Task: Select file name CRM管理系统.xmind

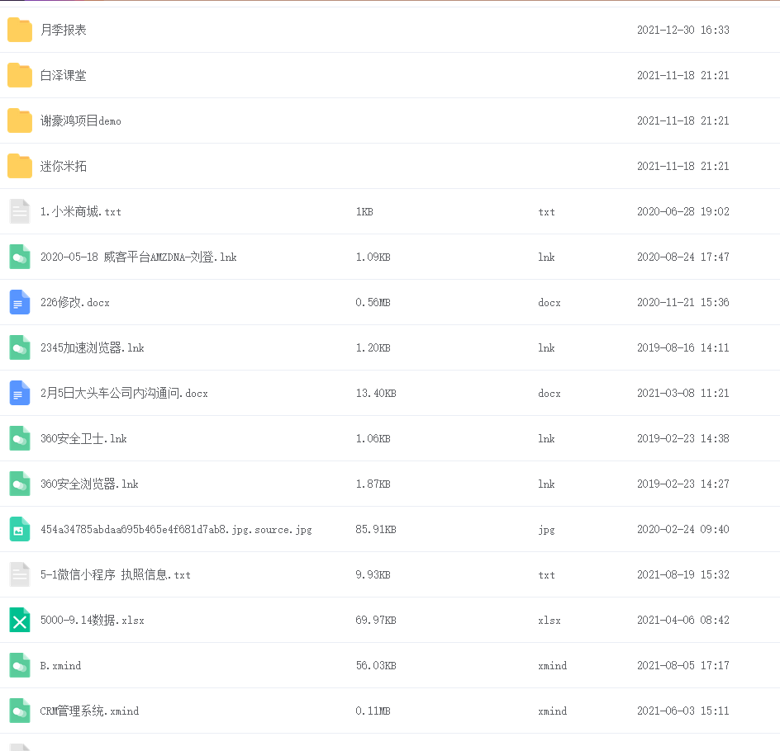Action: point(89,711)
